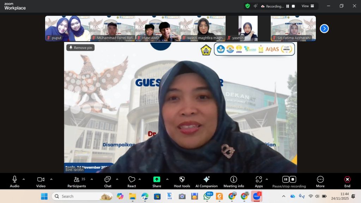Toggle the microphone Audio mute button

click(14, 179)
